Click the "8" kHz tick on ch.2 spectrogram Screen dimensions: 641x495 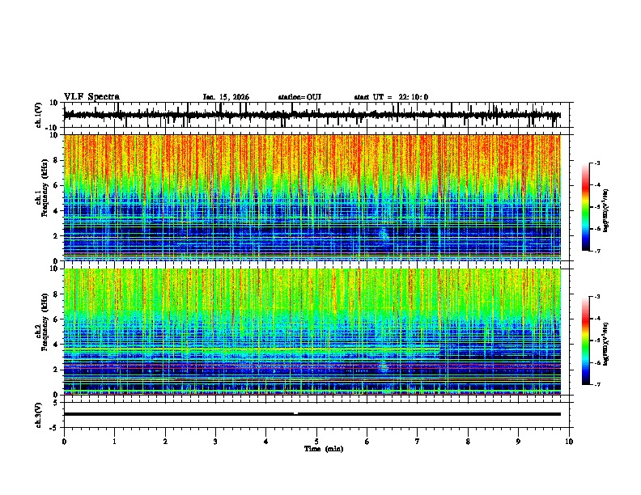(x=57, y=294)
